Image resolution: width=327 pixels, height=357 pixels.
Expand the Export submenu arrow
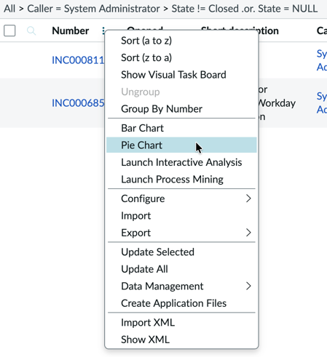coord(248,233)
